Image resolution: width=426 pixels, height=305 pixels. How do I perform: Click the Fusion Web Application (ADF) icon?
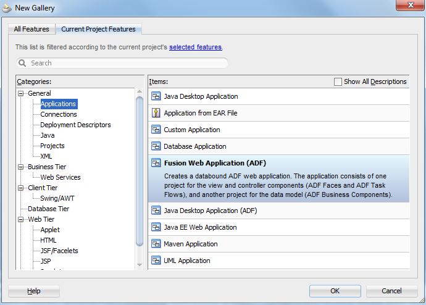[x=156, y=163]
